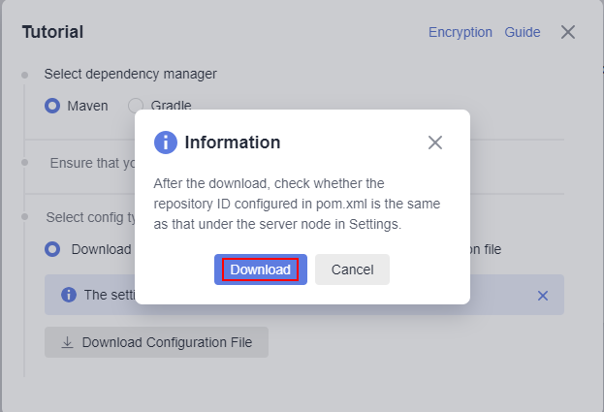Click the info icon in the banner
This screenshot has width=604, height=412.
pyautogui.click(x=69, y=295)
